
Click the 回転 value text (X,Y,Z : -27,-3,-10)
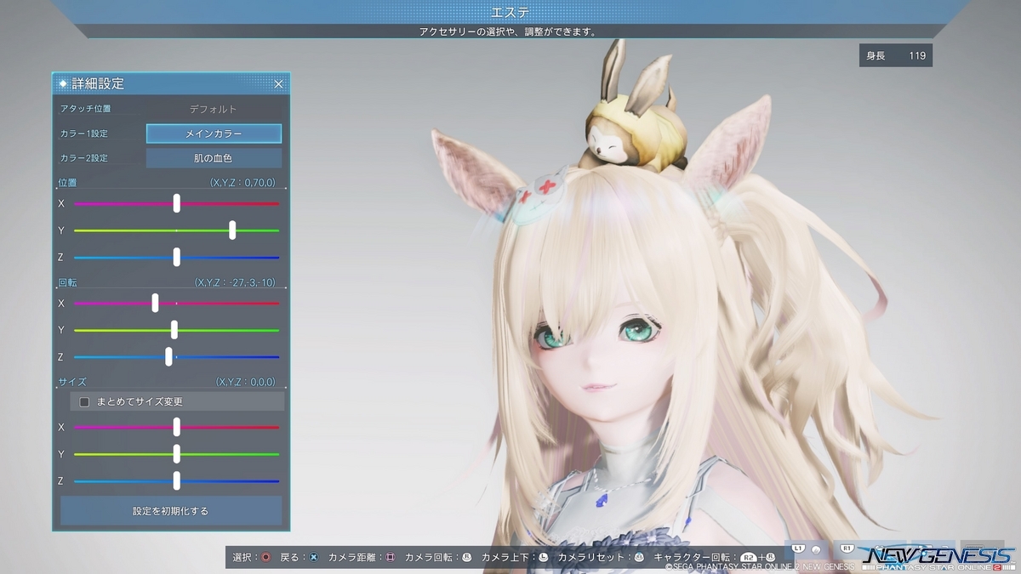point(235,282)
